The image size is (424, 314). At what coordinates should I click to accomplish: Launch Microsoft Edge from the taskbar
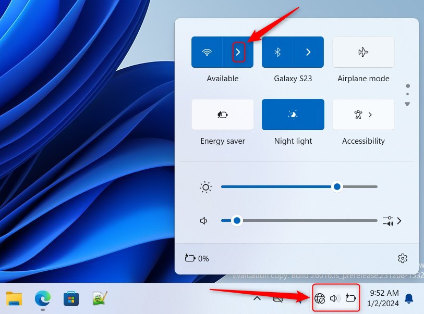point(42,298)
